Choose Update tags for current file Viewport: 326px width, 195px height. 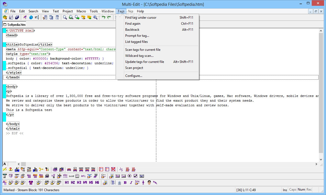point(157,62)
